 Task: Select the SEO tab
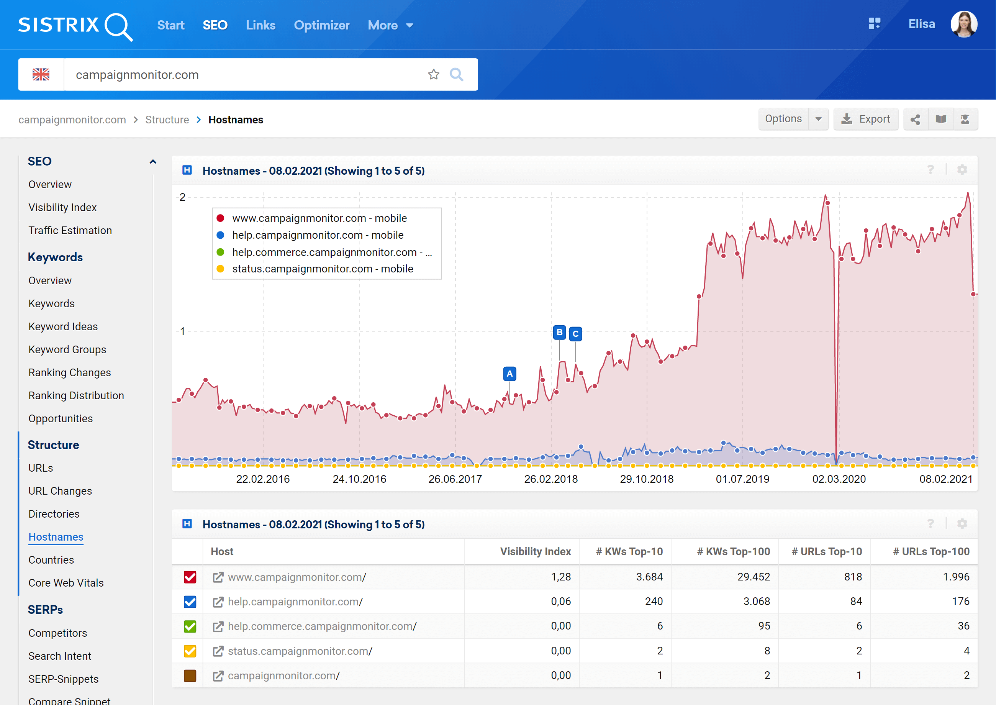[215, 26]
